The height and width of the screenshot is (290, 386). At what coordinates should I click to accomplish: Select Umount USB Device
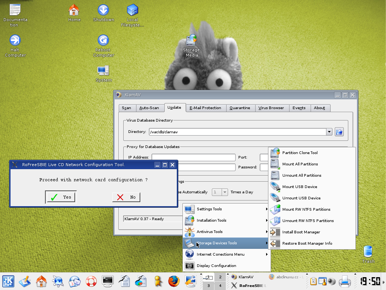312,198
